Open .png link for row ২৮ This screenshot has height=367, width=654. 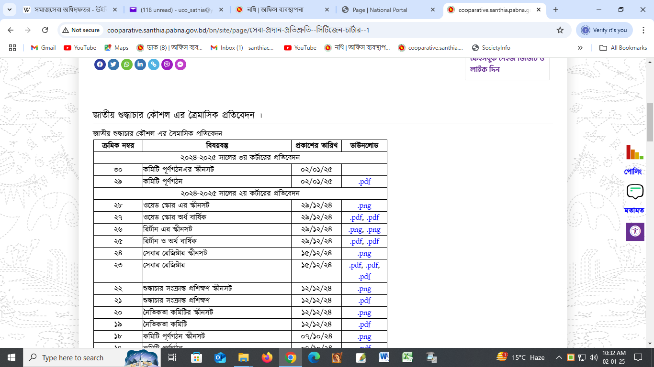click(x=364, y=205)
